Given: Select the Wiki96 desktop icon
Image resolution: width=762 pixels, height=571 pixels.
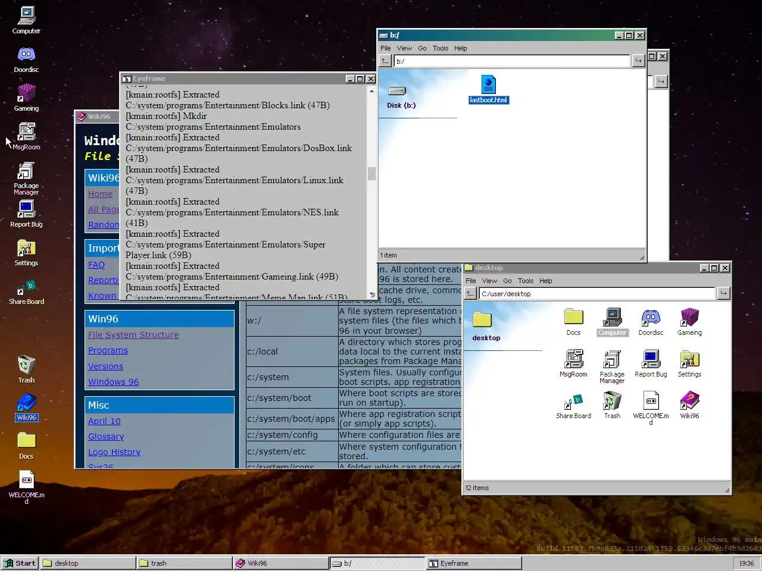Looking at the screenshot, I should pos(26,407).
